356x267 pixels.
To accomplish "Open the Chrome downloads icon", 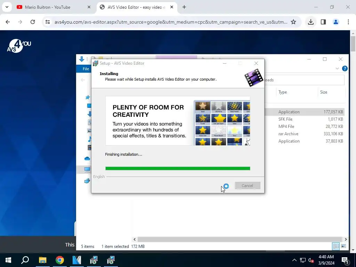I will (x=310, y=22).
